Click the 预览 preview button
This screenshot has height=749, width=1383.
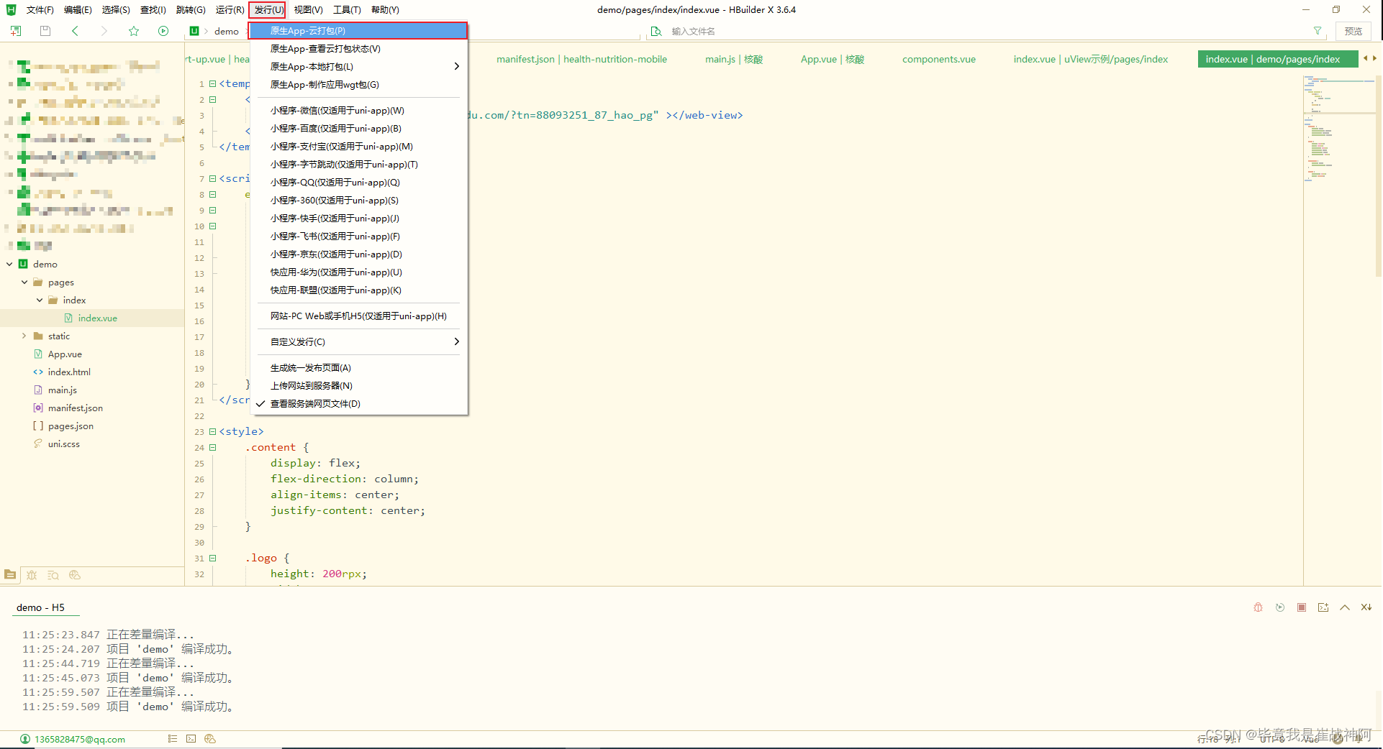tap(1353, 31)
